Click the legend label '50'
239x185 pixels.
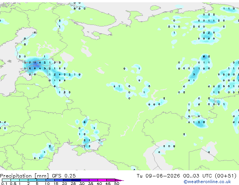pos(116,183)
